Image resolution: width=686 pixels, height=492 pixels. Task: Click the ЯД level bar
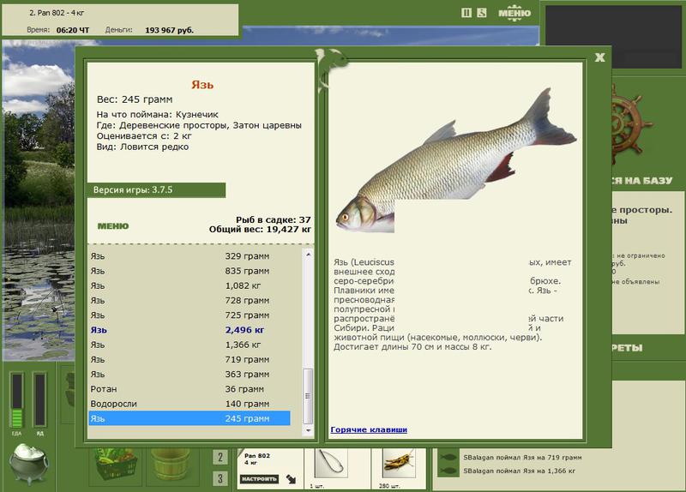click(x=39, y=399)
